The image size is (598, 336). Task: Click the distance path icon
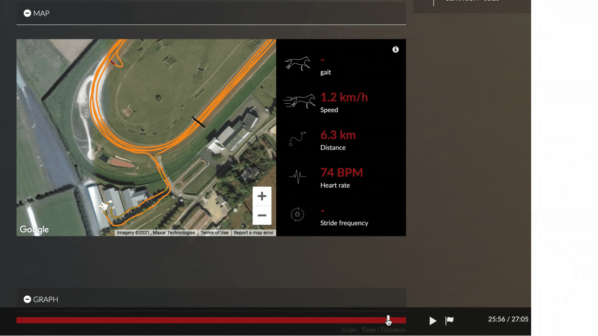[297, 139]
